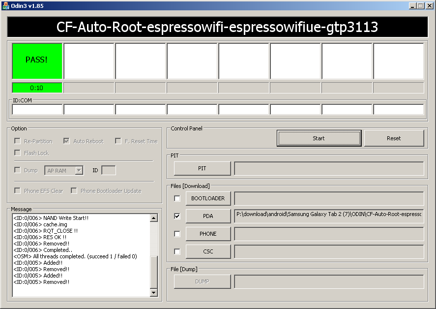Click the Odin3 title bar app icon
The image size is (436, 309).
click(x=5, y=5)
